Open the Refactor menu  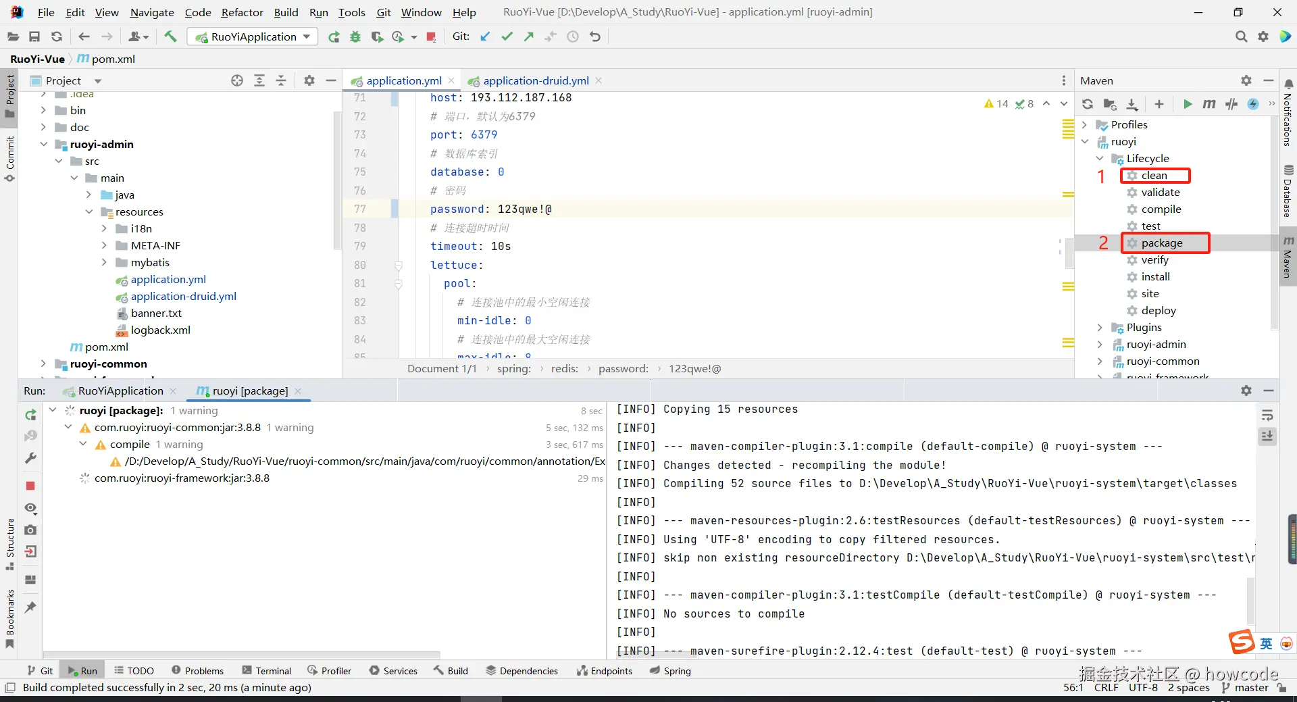(242, 12)
